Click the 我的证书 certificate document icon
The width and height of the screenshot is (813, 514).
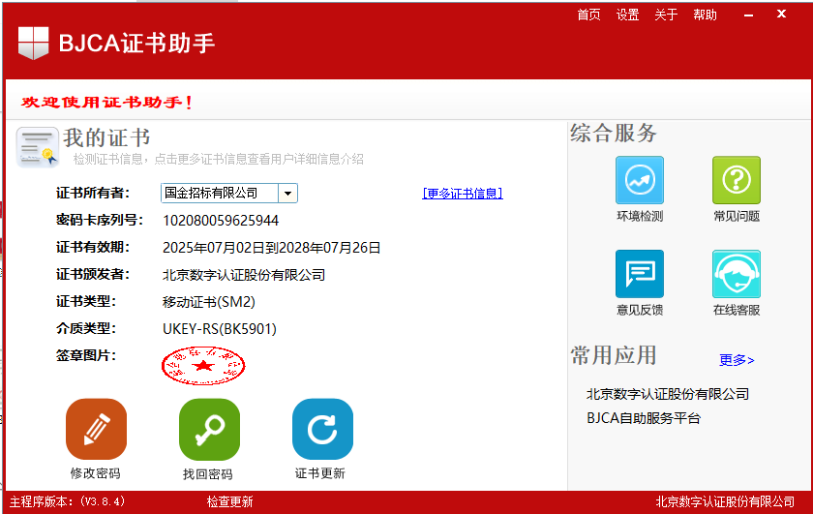coord(37,146)
